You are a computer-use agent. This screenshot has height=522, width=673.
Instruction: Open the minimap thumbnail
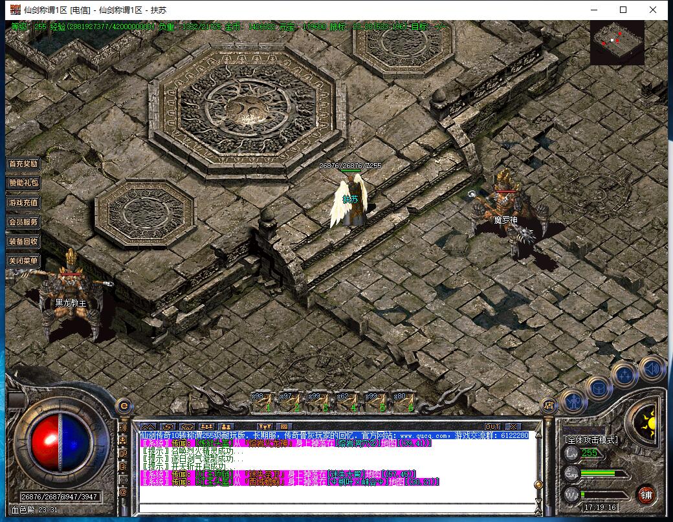[617, 43]
